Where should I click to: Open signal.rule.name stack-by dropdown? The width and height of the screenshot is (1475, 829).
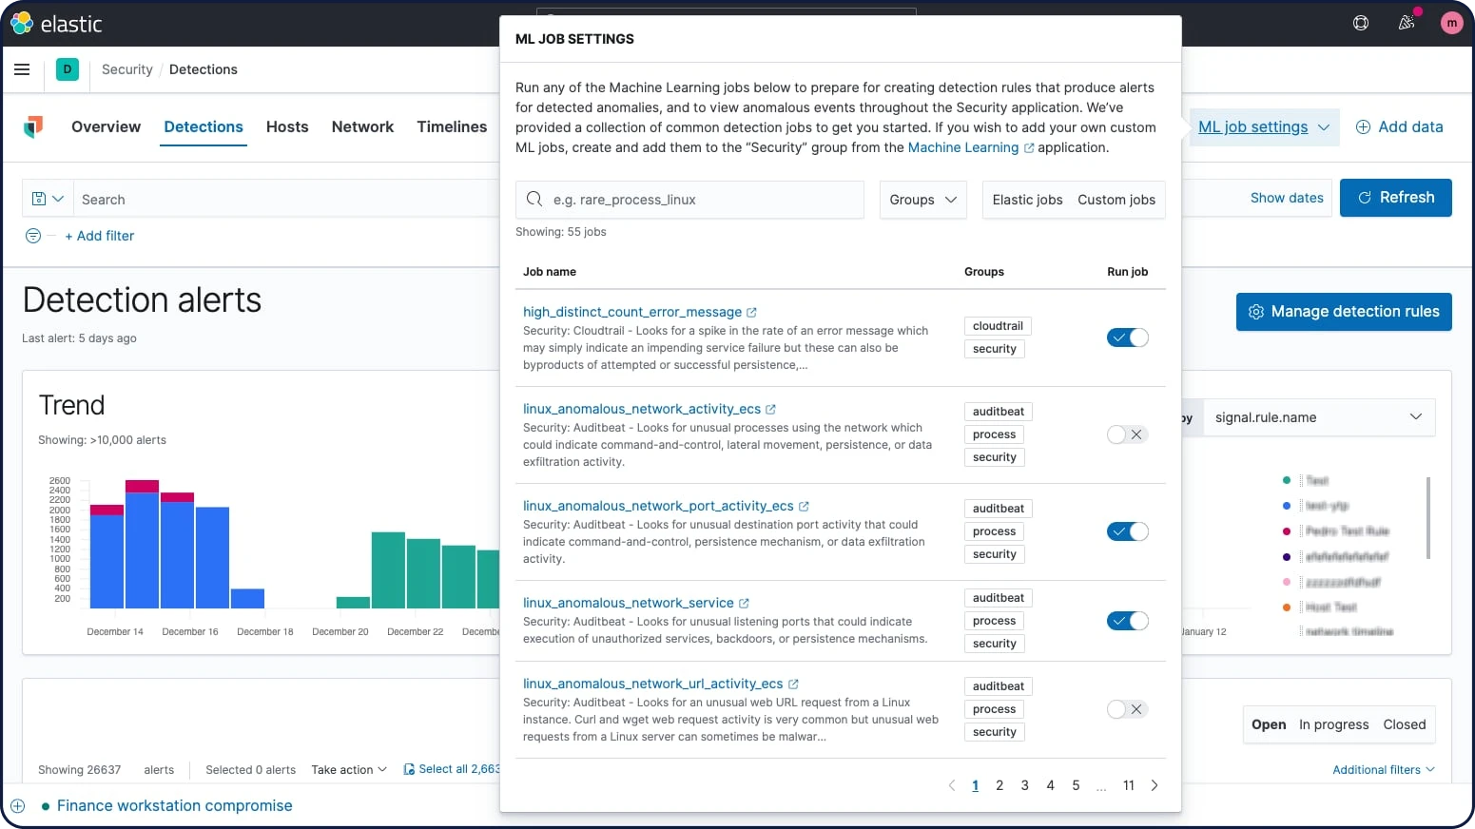1319,417
